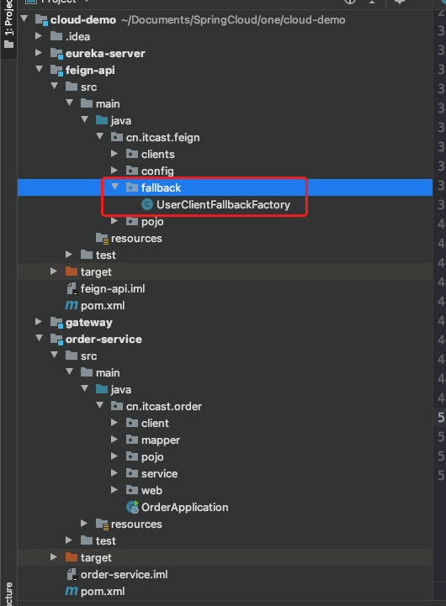Click the Maven icon of feign-api pom.xml
446x606 pixels.
[72, 305]
